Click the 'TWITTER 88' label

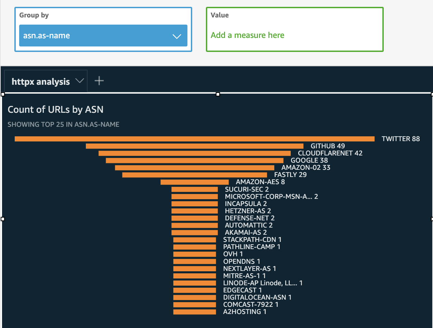(401, 139)
